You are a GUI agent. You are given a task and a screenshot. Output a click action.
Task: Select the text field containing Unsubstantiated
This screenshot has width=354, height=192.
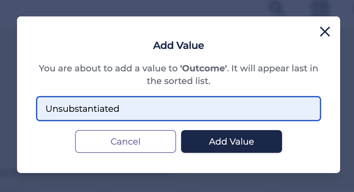179,109
